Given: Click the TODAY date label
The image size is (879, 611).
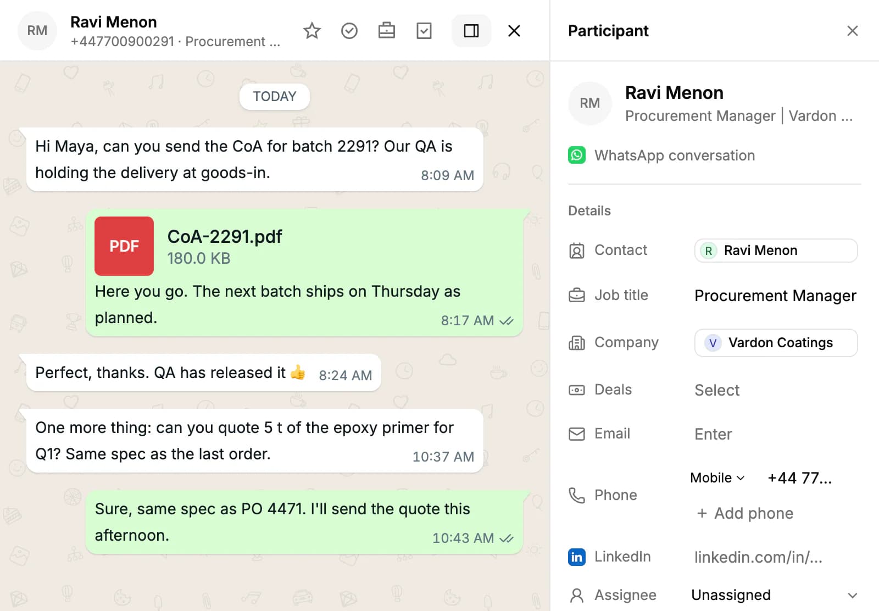Looking at the screenshot, I should tap(275, 97).
